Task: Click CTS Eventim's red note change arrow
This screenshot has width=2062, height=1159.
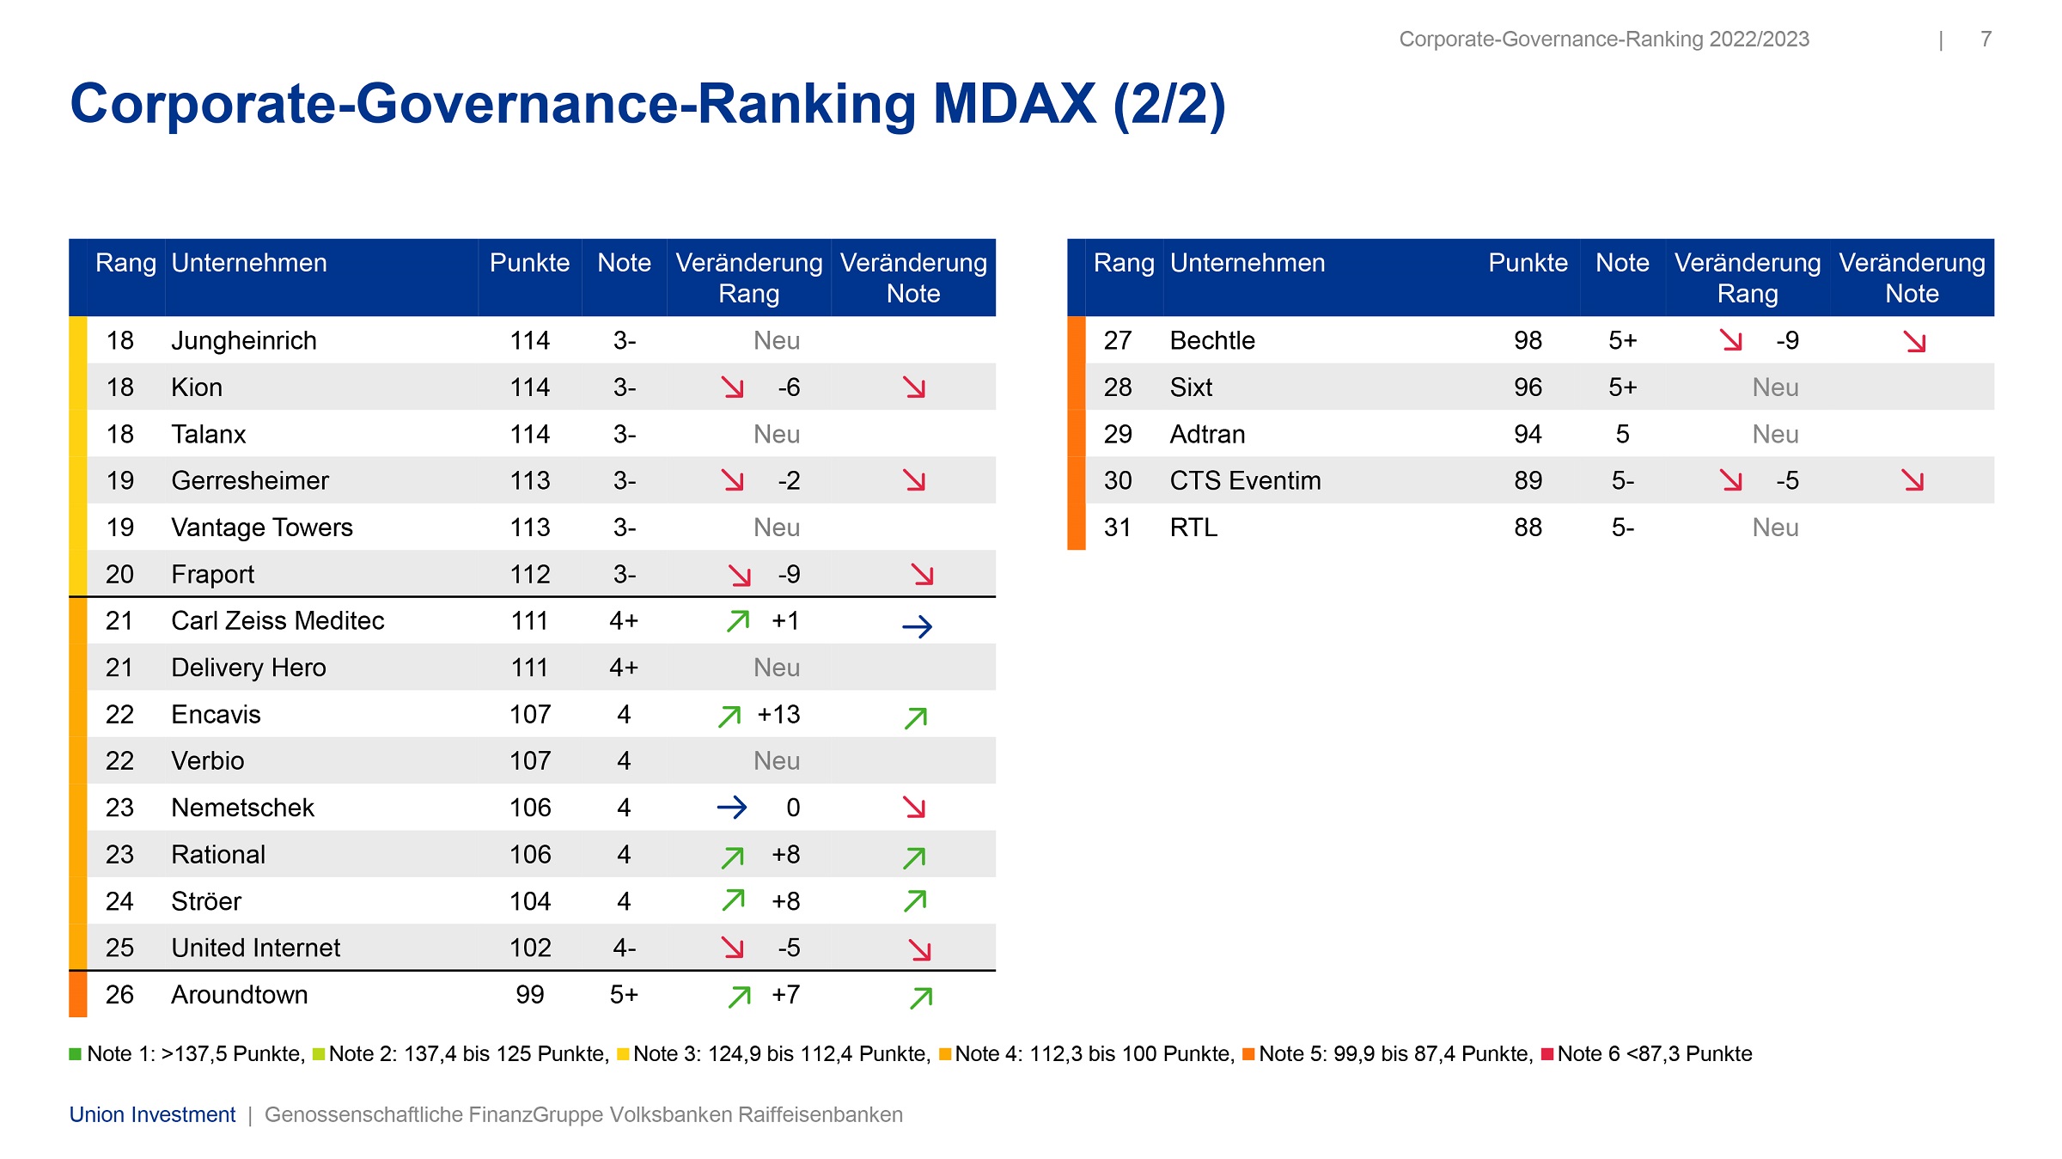Action: tap(1913, 480)
